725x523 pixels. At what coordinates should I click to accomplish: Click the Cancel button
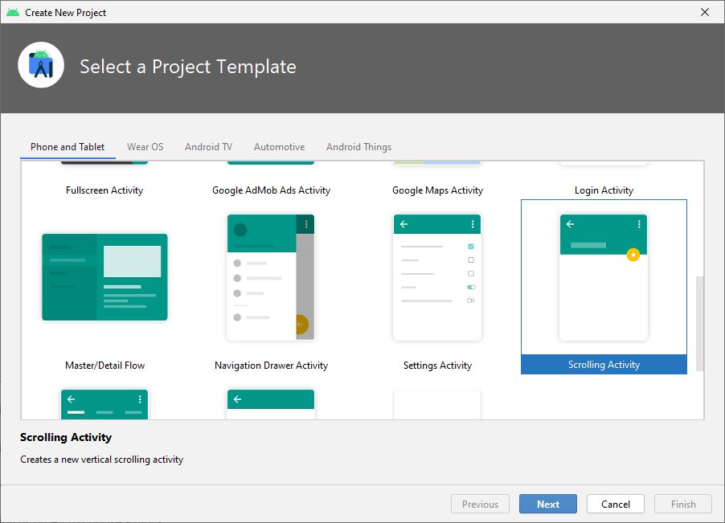[x=616, y=504]
